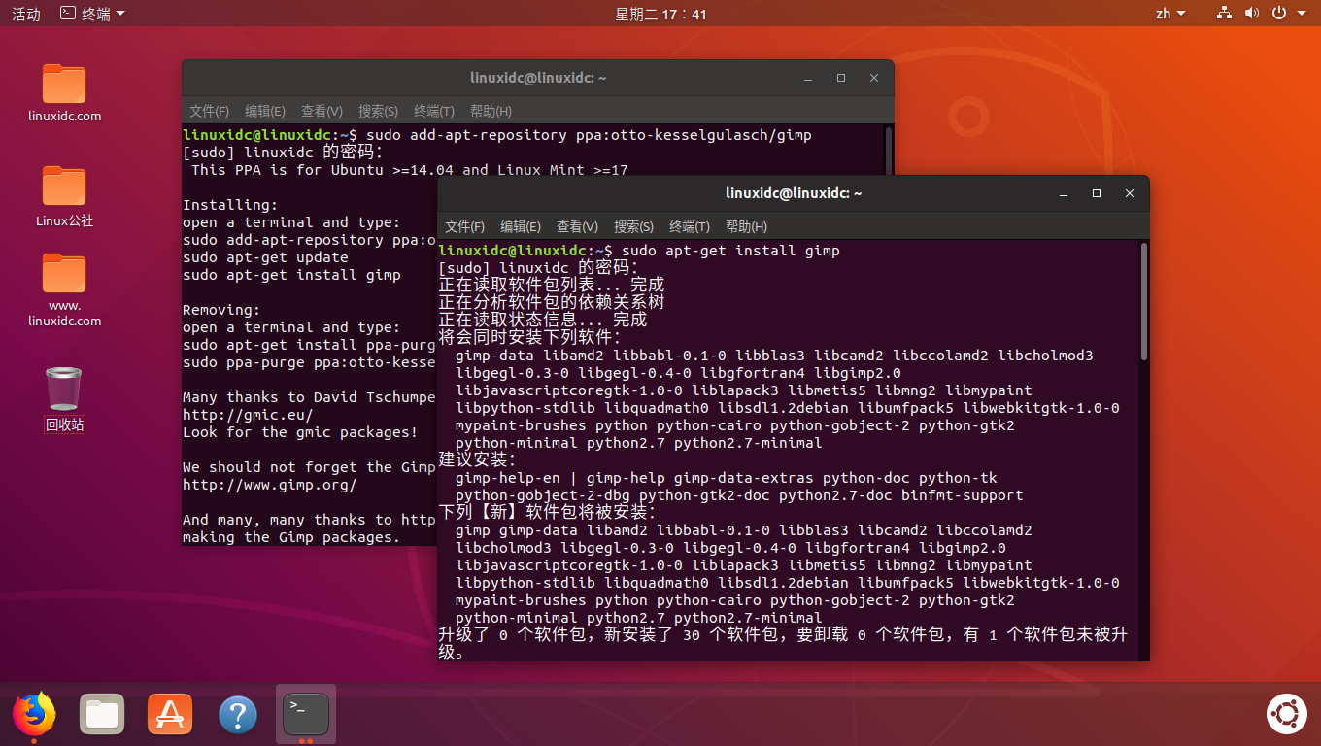Open 查看(V) menu in the front terminal
The width and height of the screenshot is (1321, 746).
pyautogui.click(x=577, y=226)
